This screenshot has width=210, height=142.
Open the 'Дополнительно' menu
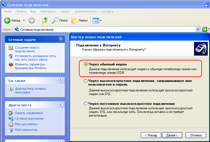[x=86, y=11]
